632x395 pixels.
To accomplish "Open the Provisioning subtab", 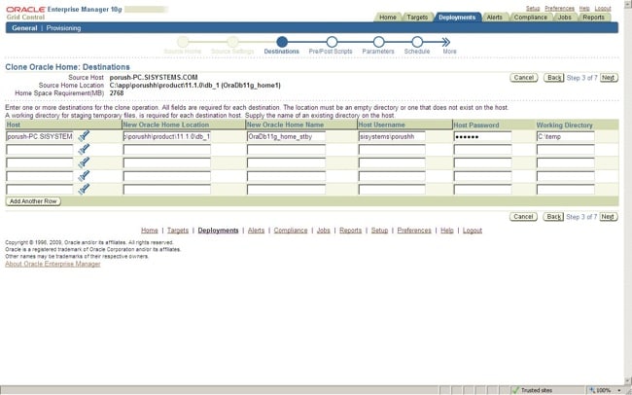I will 63,28.
